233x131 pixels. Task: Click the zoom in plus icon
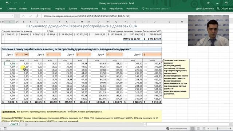point(230,128)
